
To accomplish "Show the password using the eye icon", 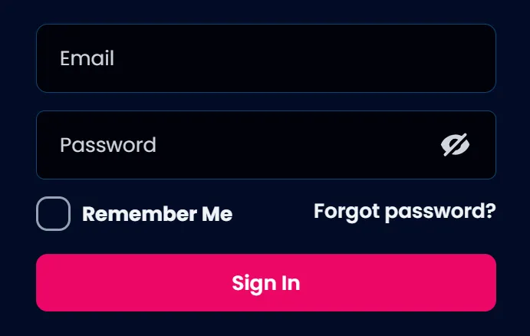I will [x=455, y=145].
